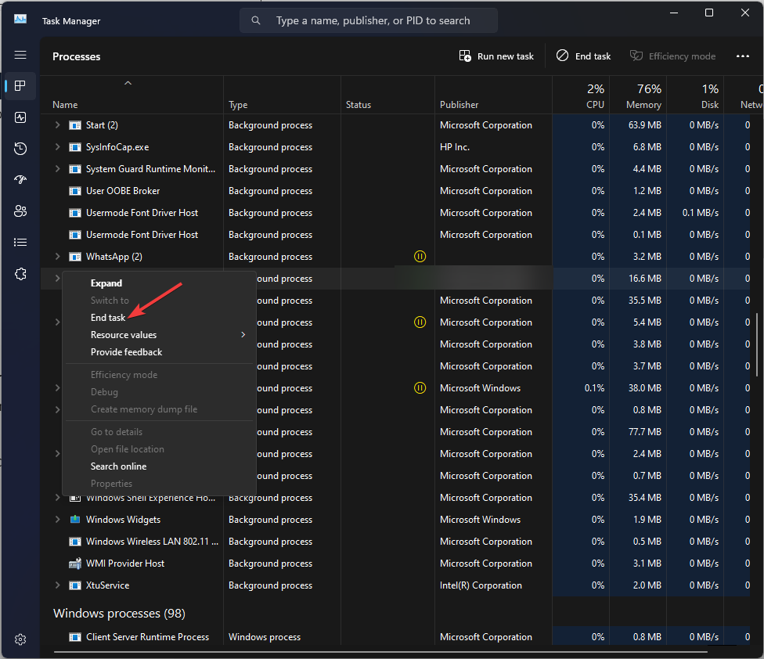Image resolution: width=764 pixels, height=659 pixels.
Task: Click the WhatsApp process icon
Action: point(75,257)
